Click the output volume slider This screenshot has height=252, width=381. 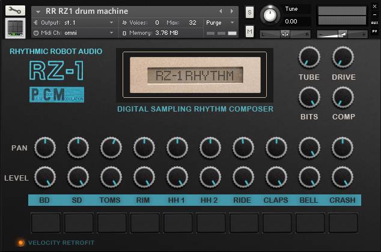(342, 34)
